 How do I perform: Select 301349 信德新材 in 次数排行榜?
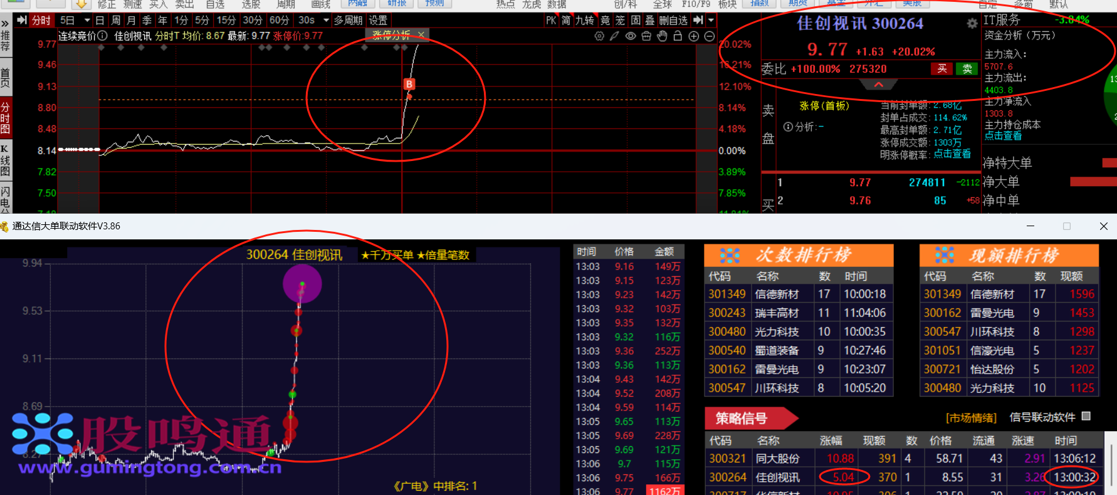click(799, 294)
